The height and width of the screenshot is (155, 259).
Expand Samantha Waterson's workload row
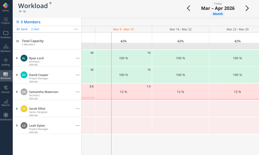(17, 92)
